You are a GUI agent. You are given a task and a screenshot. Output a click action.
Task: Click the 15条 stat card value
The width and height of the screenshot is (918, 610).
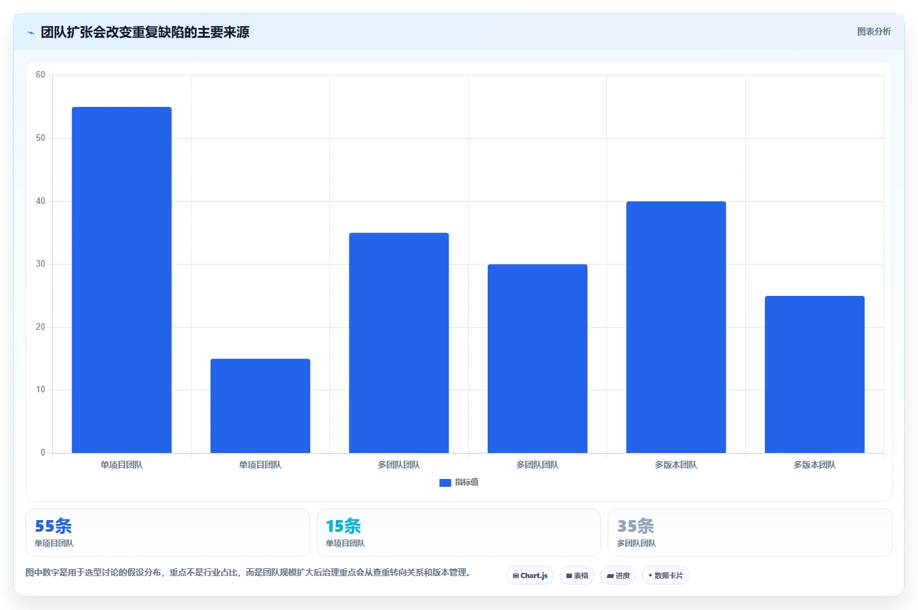344,526
